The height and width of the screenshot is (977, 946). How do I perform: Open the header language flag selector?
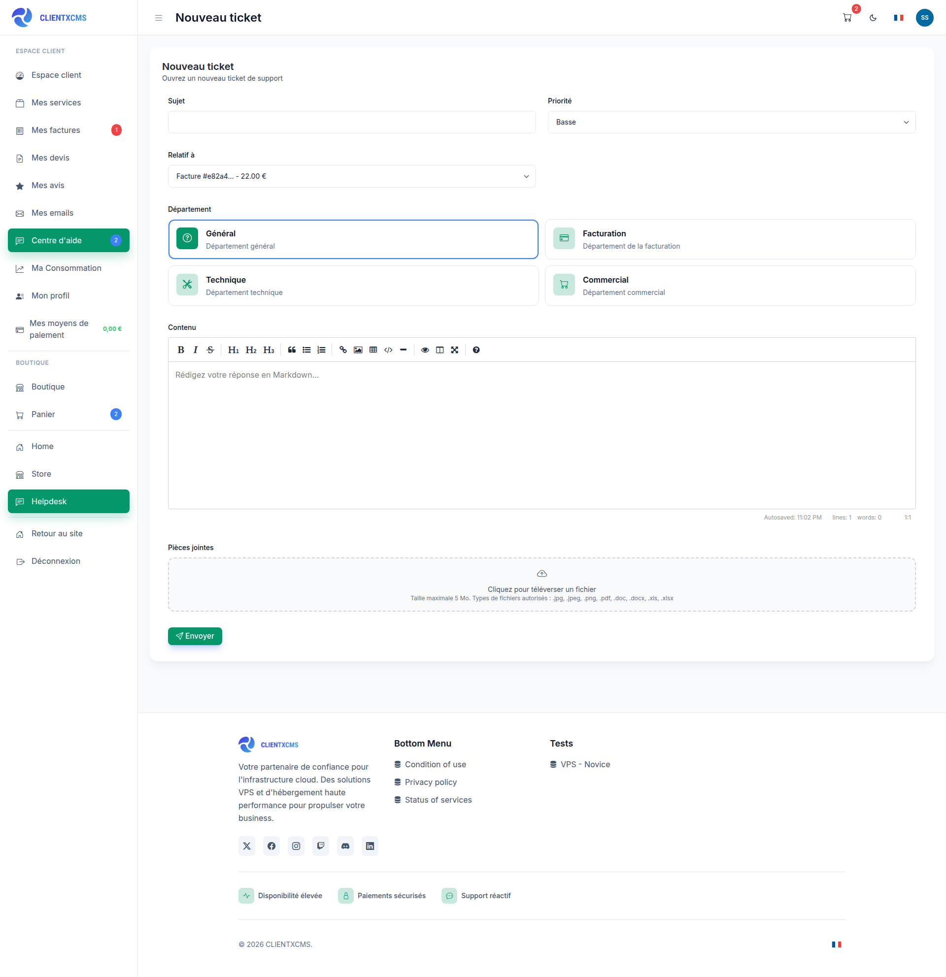pyautogui.click(x=899, y=17)
